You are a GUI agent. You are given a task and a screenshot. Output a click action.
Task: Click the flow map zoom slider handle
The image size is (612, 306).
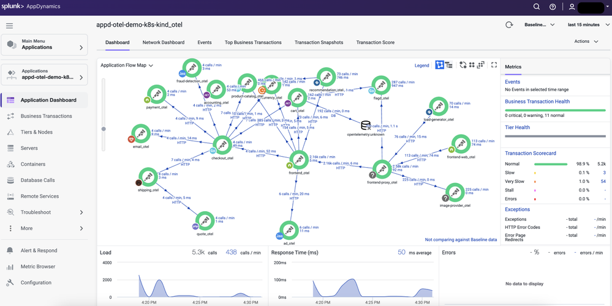pyautogui.click(x=104, y=129)
